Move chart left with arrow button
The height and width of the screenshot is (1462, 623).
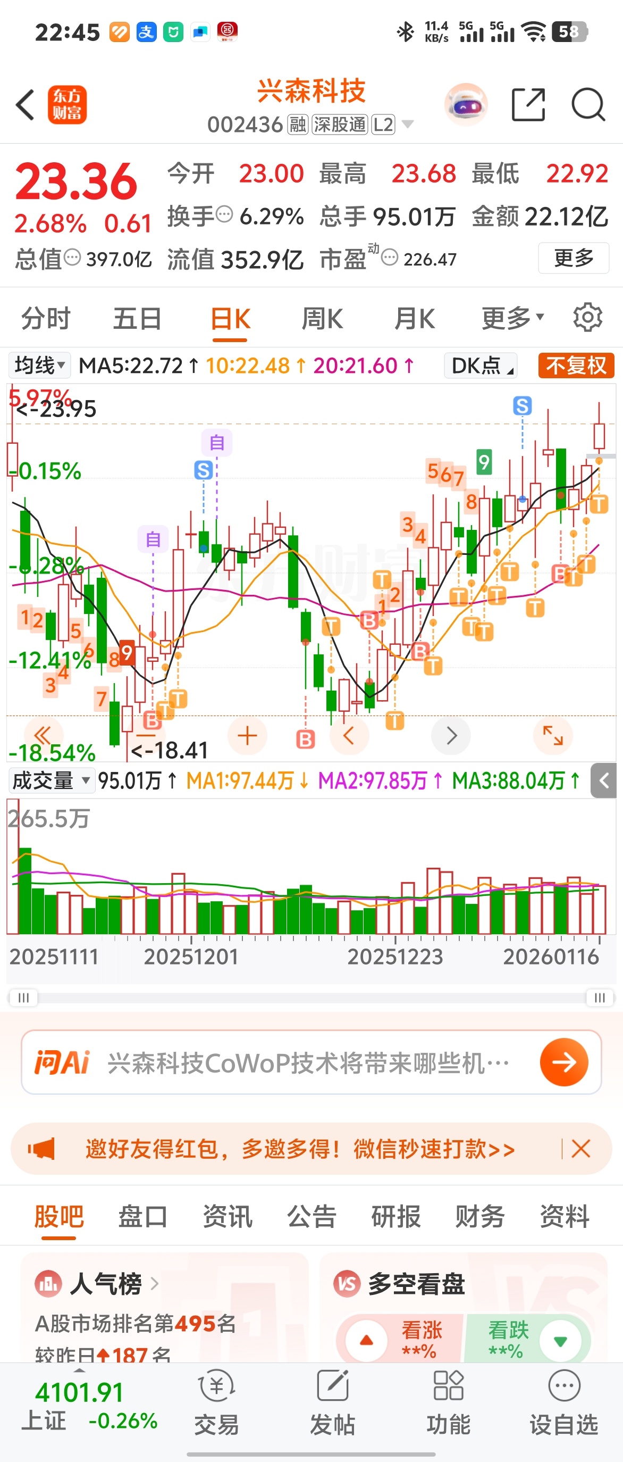[x=349, y=736]
